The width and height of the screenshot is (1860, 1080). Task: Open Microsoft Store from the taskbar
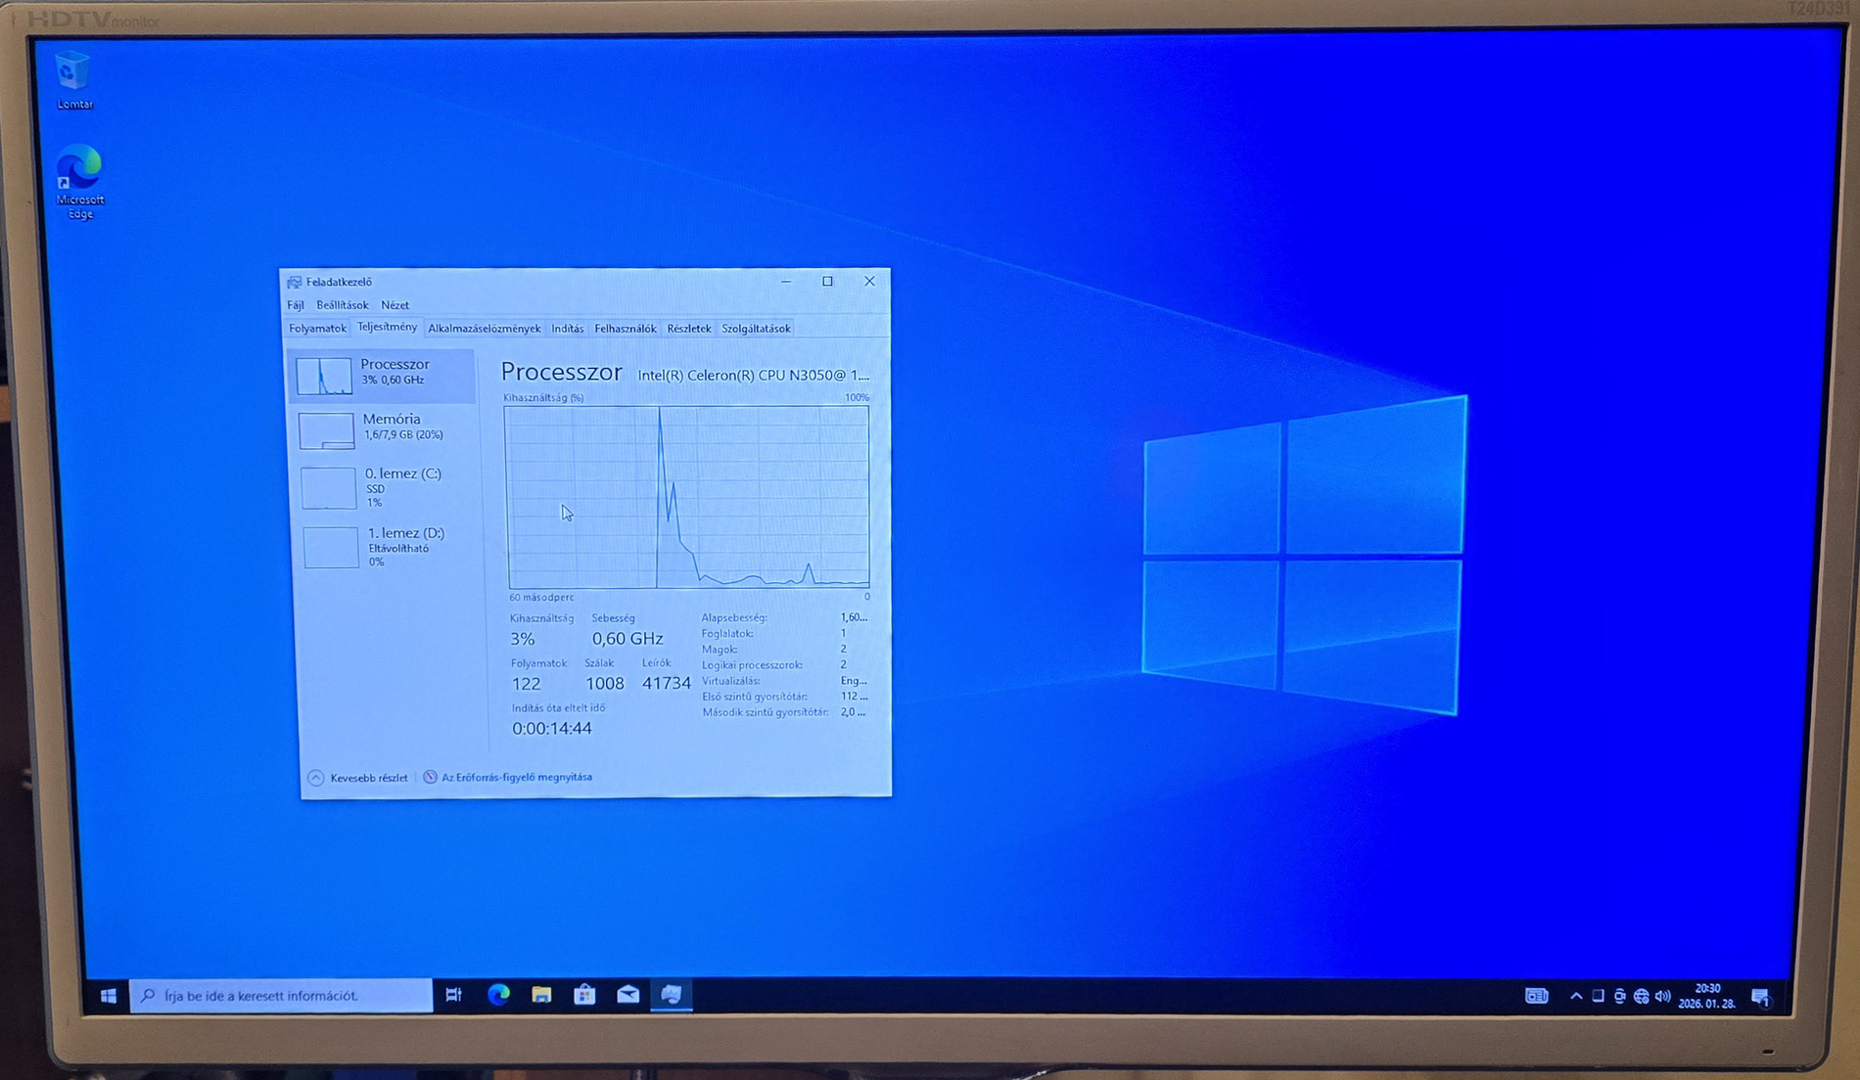pos(584,995)
